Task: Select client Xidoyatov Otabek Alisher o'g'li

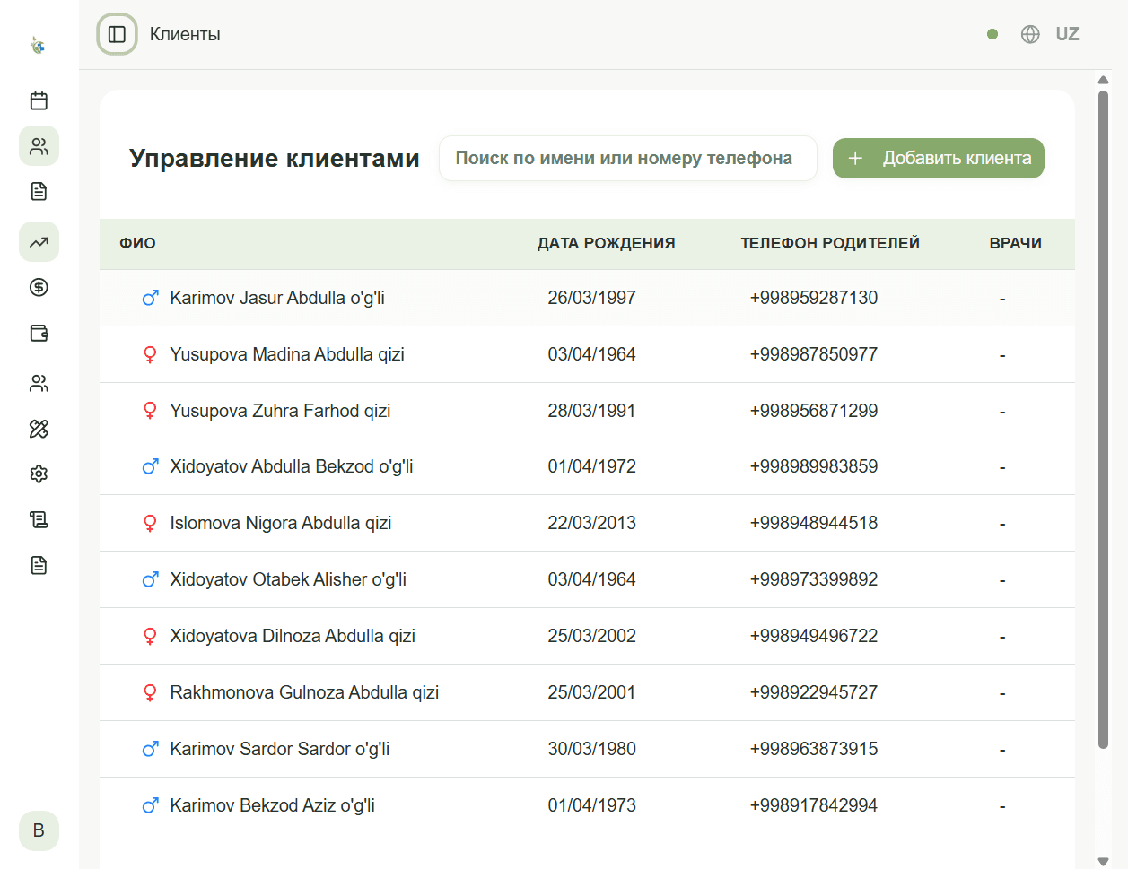Action: click(x=288, y=579)
